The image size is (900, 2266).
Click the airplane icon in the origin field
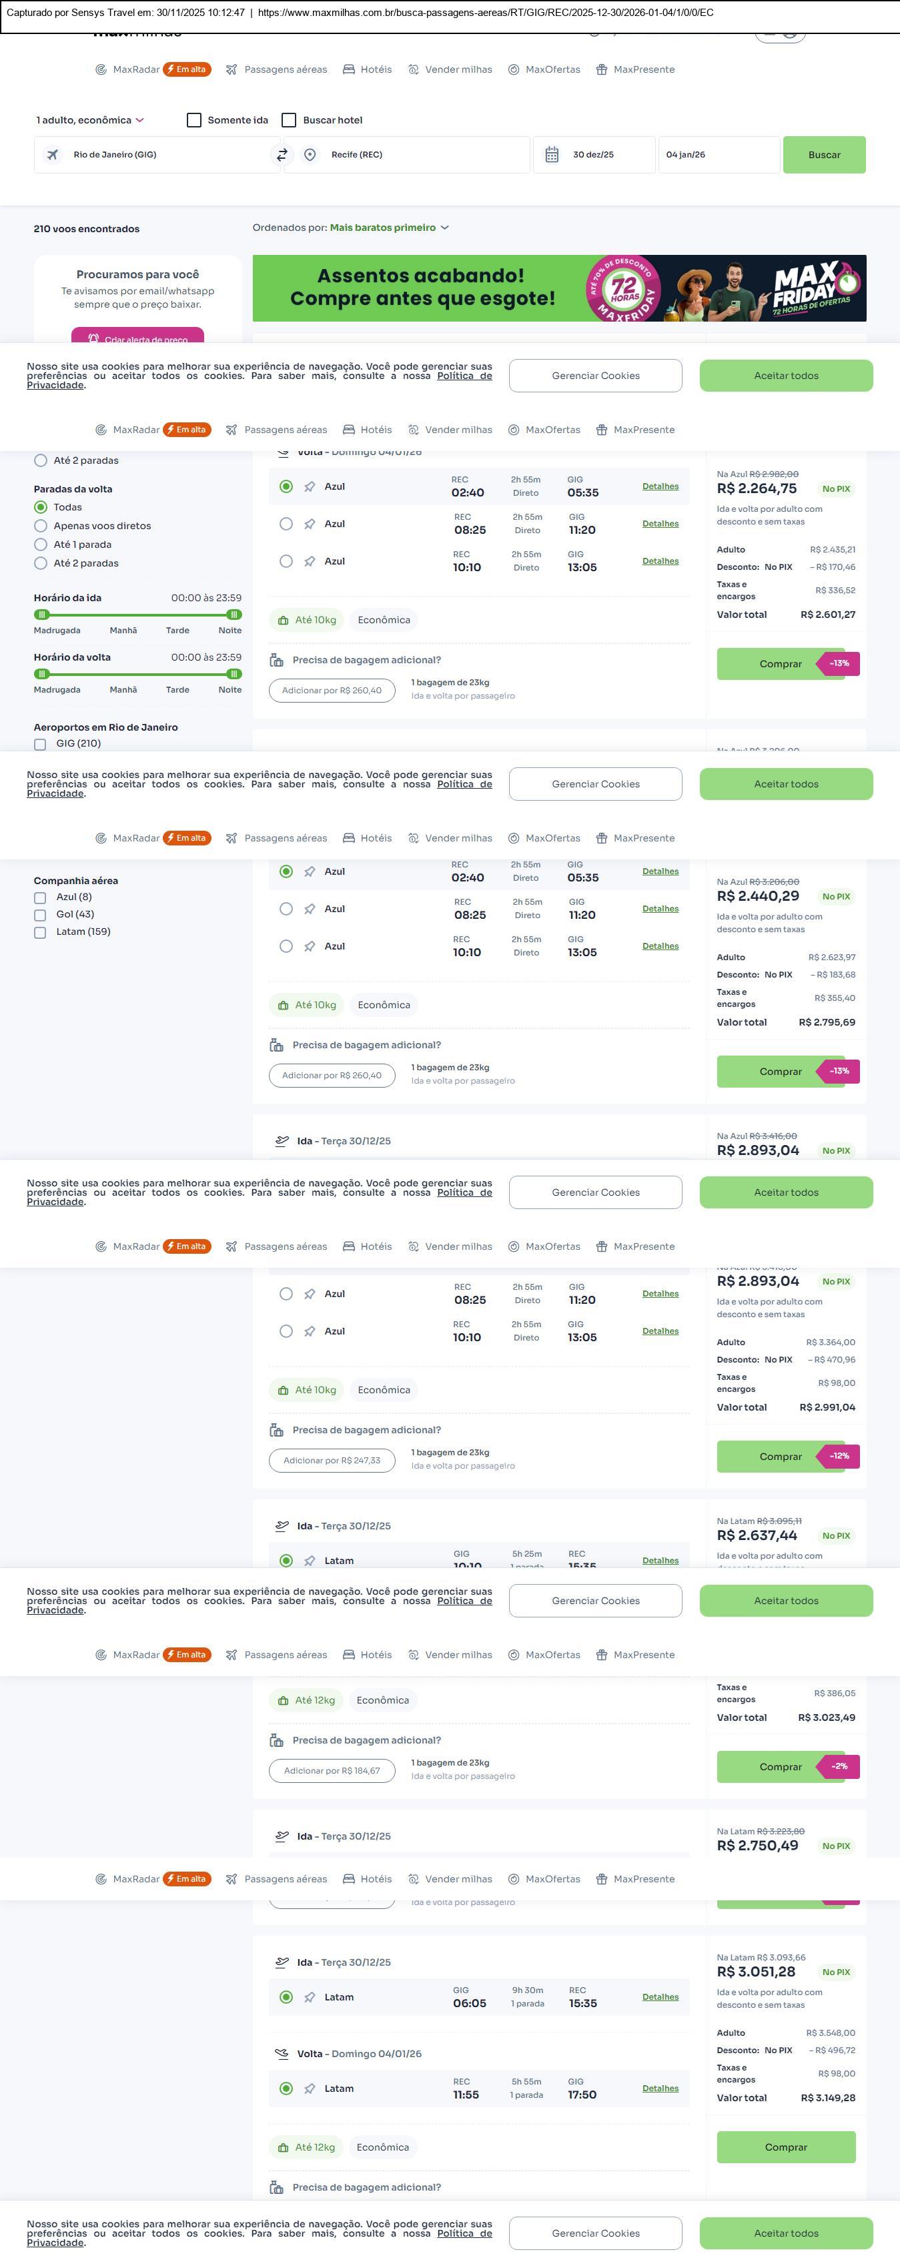click(x=53, y=155)
